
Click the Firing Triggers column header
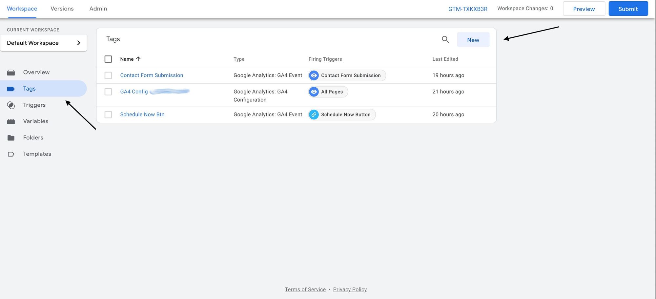click(325, 59)
